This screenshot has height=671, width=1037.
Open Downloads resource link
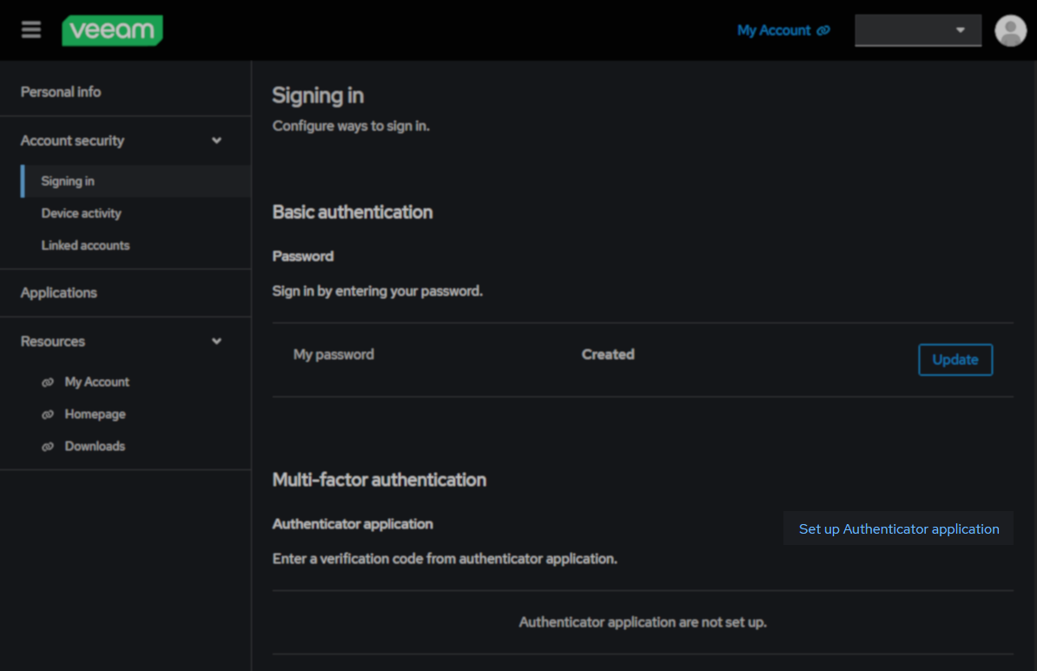coord(96,446)
